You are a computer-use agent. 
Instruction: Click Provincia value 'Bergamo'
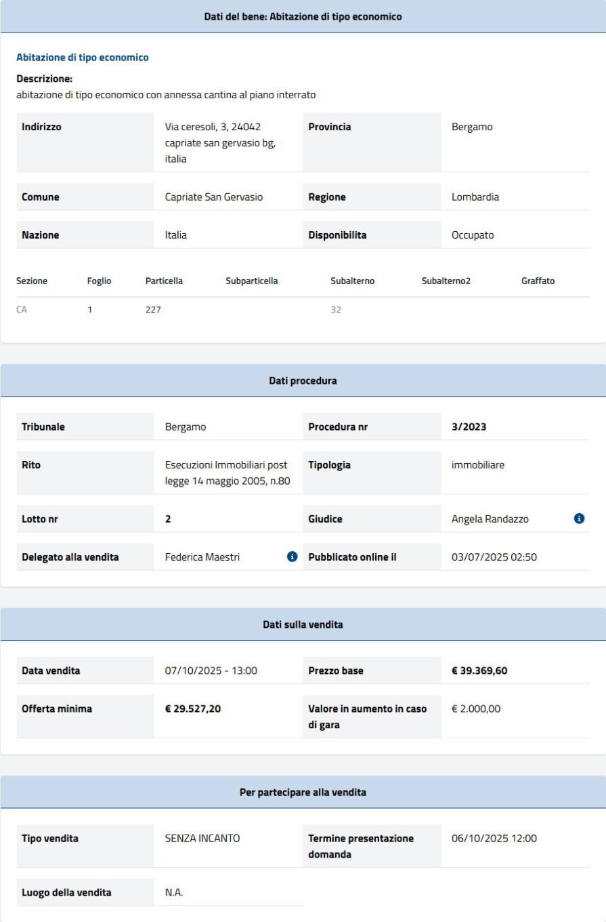click(472, 127)
